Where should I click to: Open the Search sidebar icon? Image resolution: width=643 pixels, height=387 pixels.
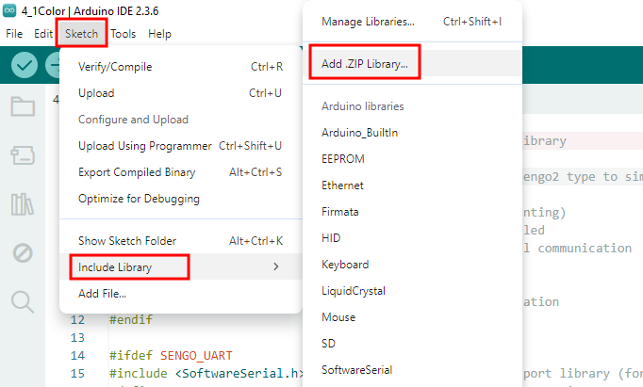click(23, 302)
